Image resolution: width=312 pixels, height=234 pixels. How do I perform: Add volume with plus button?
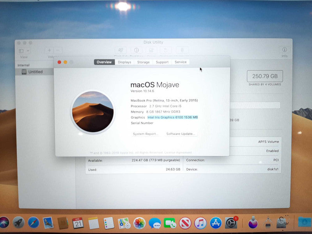[x=49, y=50]
